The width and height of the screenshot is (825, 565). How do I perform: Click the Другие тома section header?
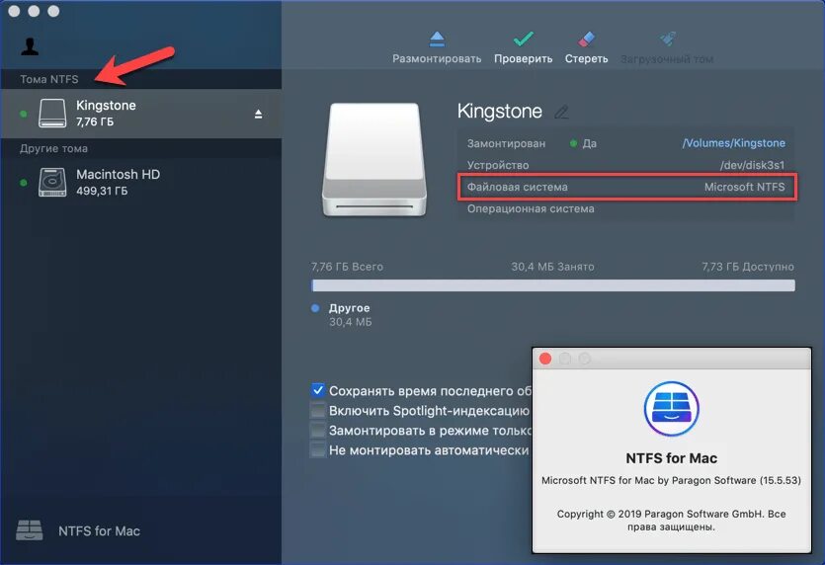pos(53,148)
